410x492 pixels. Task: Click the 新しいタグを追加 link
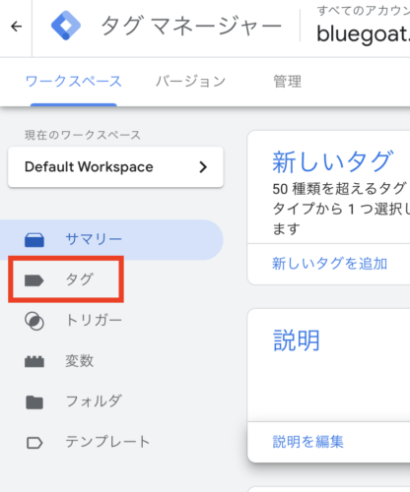[329, 264]
